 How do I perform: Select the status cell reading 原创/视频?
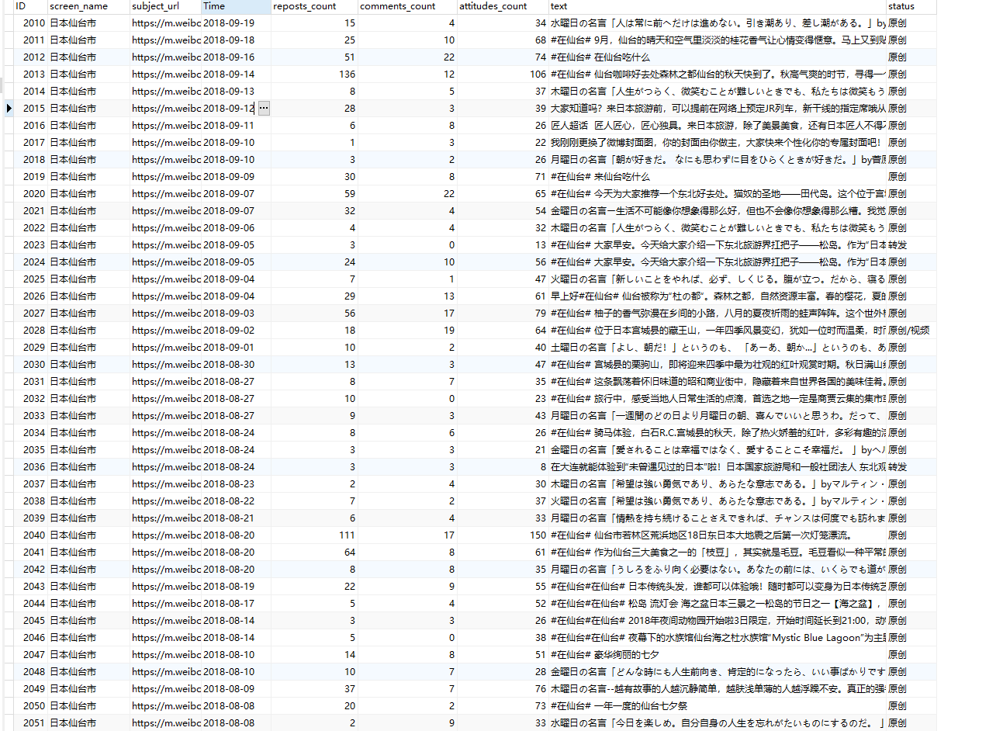908,331
